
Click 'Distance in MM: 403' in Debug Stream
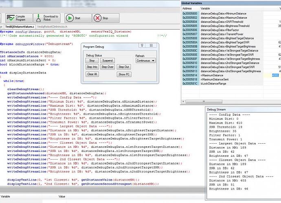(x=227, y=181)
